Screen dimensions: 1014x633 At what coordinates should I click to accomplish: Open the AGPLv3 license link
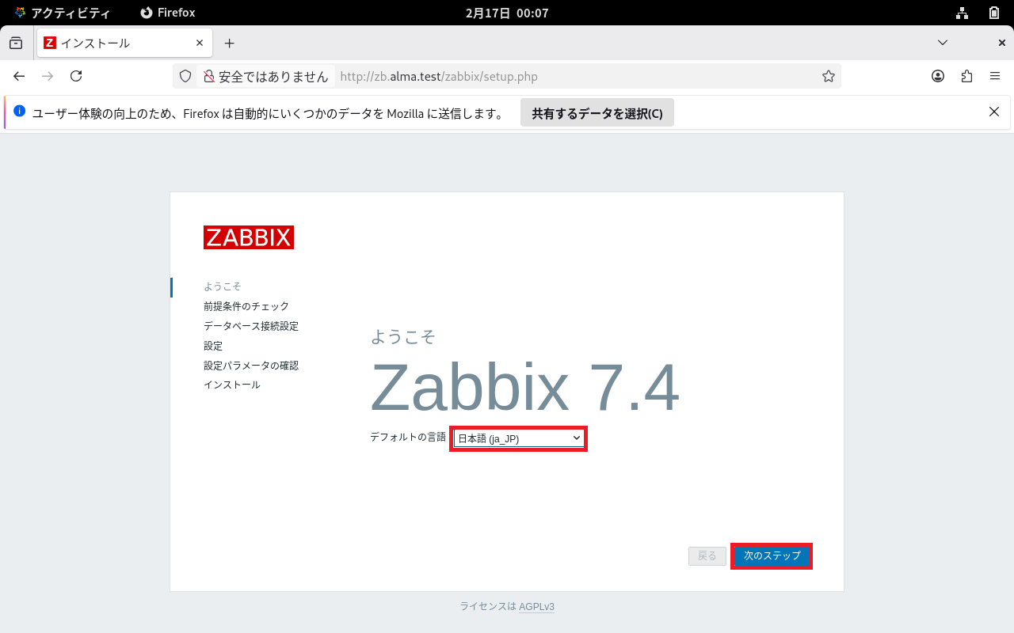coord(537,607)
